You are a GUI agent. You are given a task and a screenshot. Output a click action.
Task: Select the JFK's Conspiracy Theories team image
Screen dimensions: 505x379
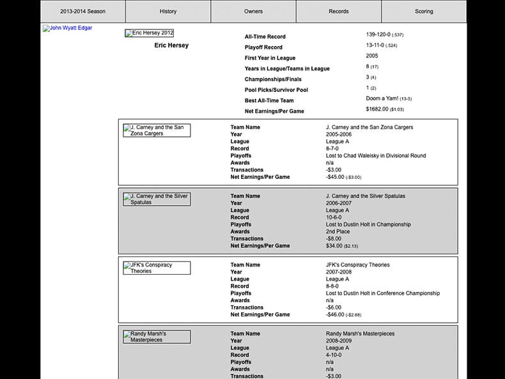point(157,268)
